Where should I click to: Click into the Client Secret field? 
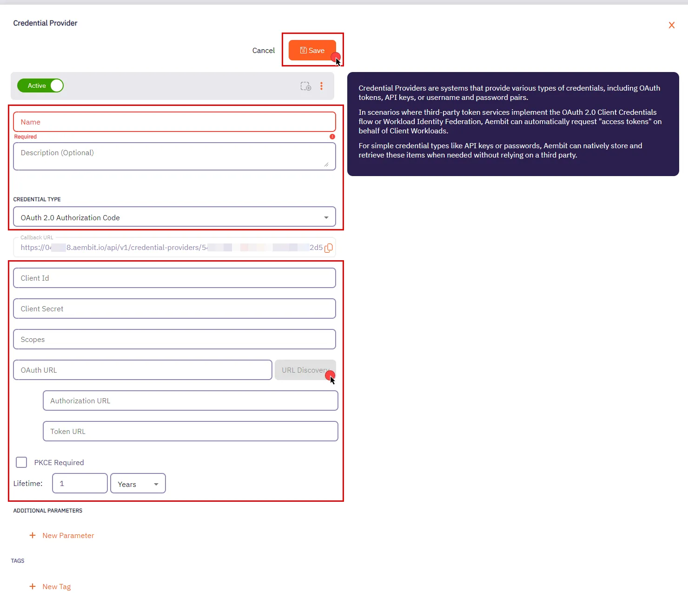tap(174, 309)
